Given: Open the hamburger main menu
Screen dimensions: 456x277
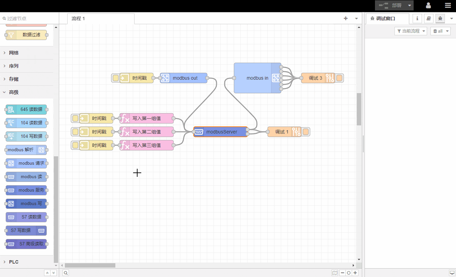Looking at the screenshot, I should (448, 5).
